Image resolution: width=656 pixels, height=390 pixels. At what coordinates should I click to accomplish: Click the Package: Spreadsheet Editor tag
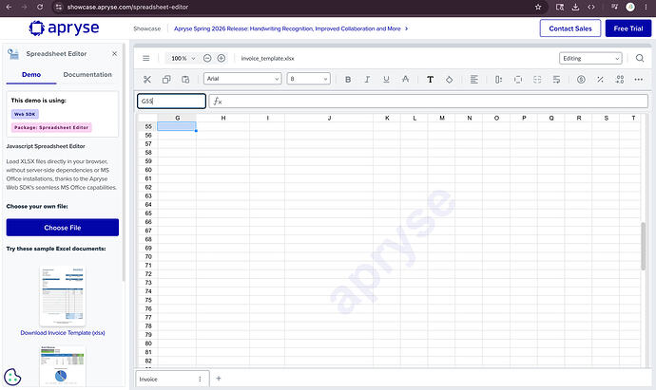[51, 127]
